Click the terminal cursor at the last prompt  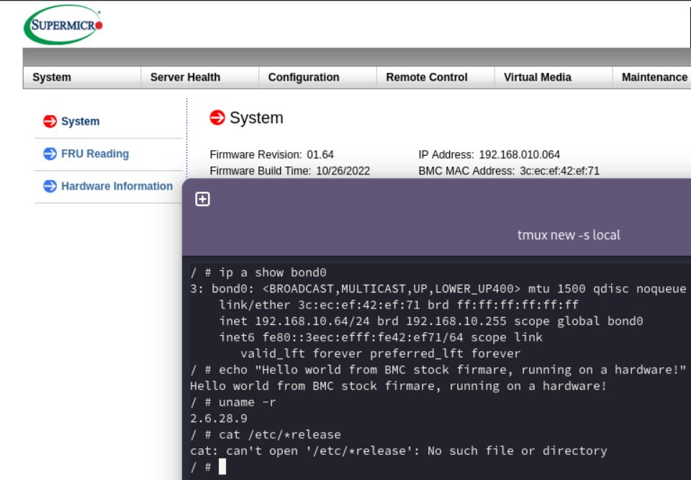222,467
